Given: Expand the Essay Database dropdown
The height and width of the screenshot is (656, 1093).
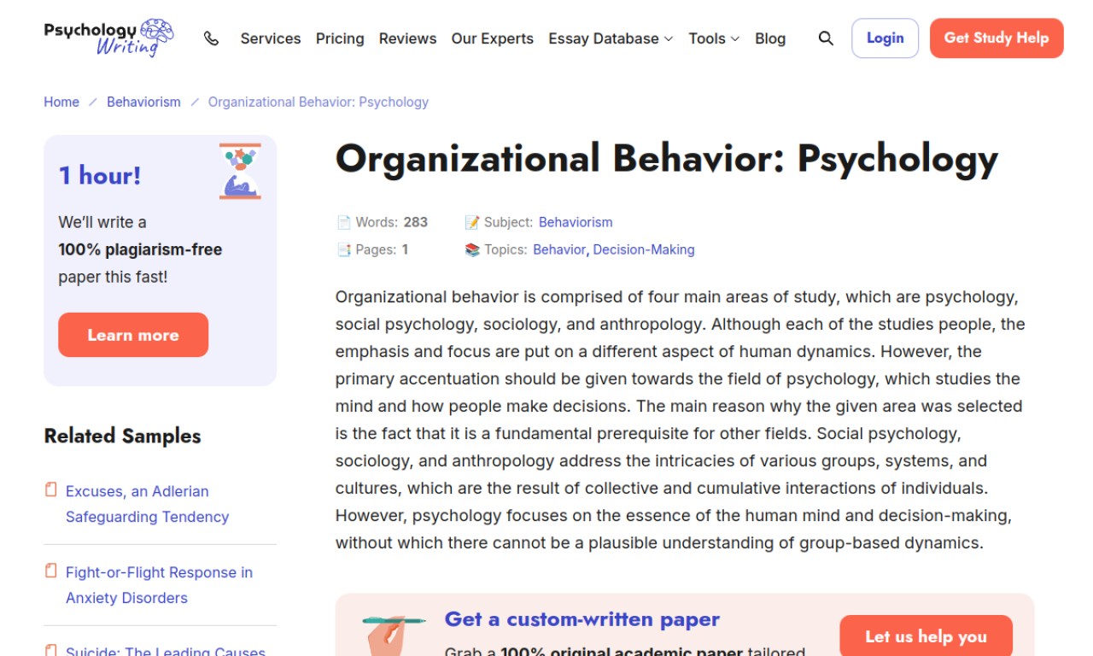Looking at the screenshot, I should [x=611, y=38].
